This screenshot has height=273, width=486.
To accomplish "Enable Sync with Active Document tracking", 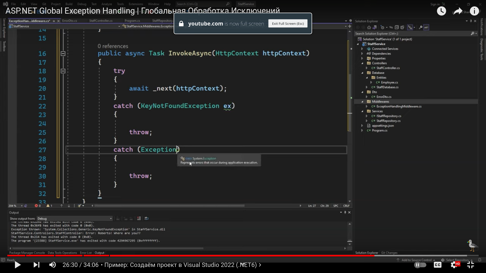I will click(x=391, y=27).
